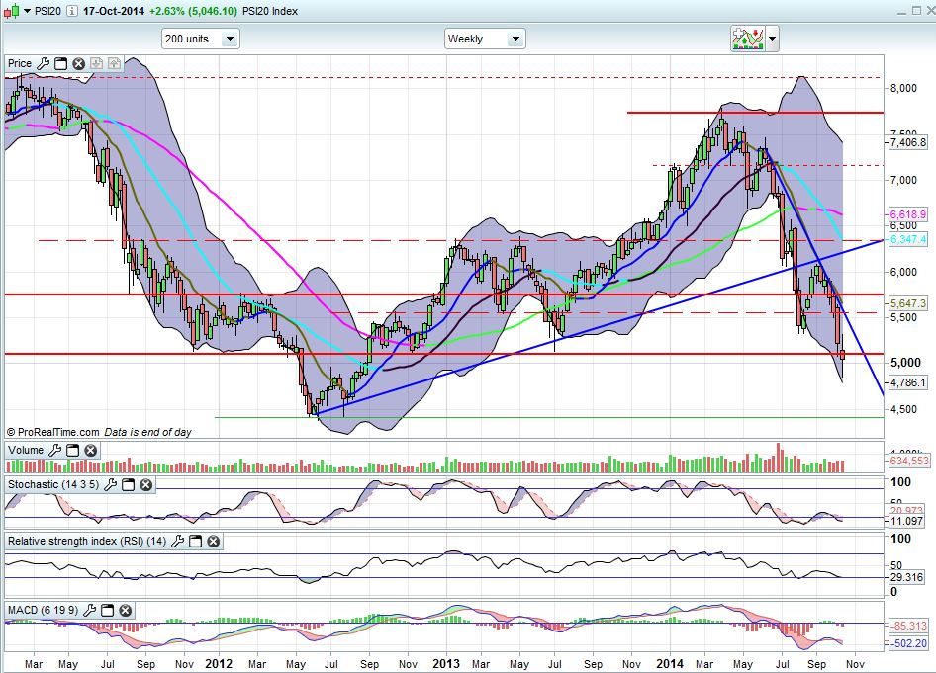Screen dimensions: 936x673
Task: Move the Price panel down
Action: tap(97, 64)
